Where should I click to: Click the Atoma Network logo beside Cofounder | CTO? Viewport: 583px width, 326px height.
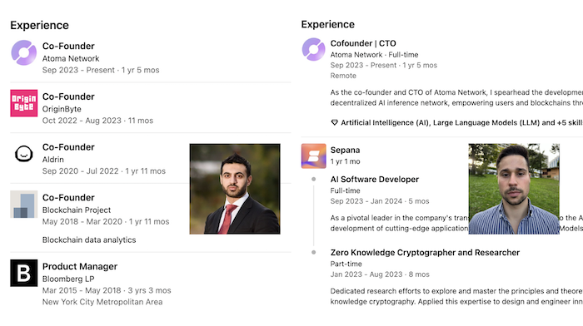click(313, 49)
